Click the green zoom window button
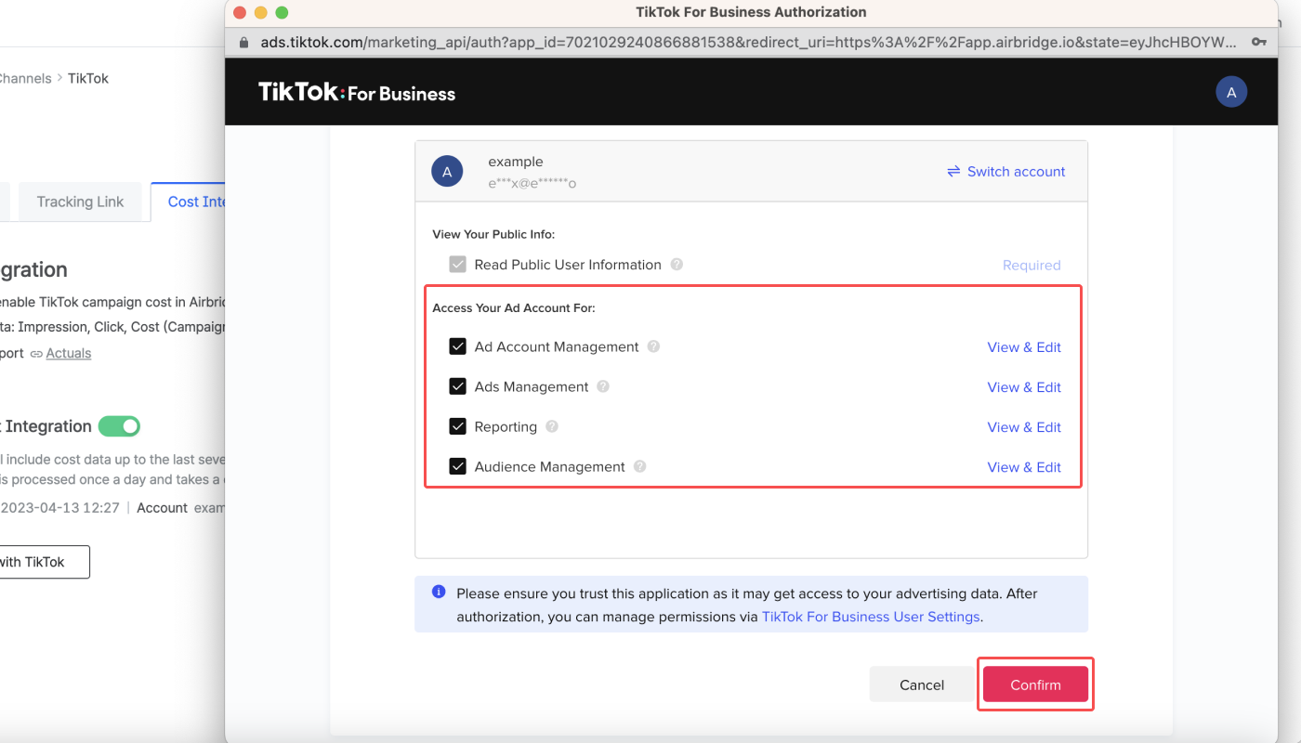This screenshot has width=1301, height=743. (x=282, y=12)
